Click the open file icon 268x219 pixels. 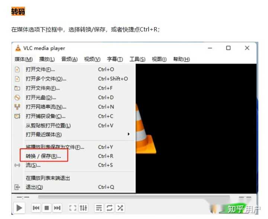(x=17, y=70)
